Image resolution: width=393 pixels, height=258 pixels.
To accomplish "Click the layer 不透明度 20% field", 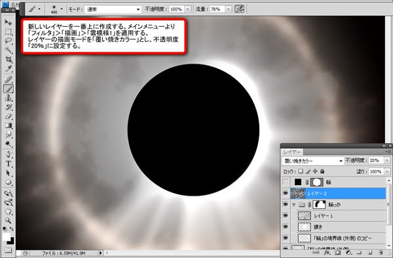I will click(376, 161).
